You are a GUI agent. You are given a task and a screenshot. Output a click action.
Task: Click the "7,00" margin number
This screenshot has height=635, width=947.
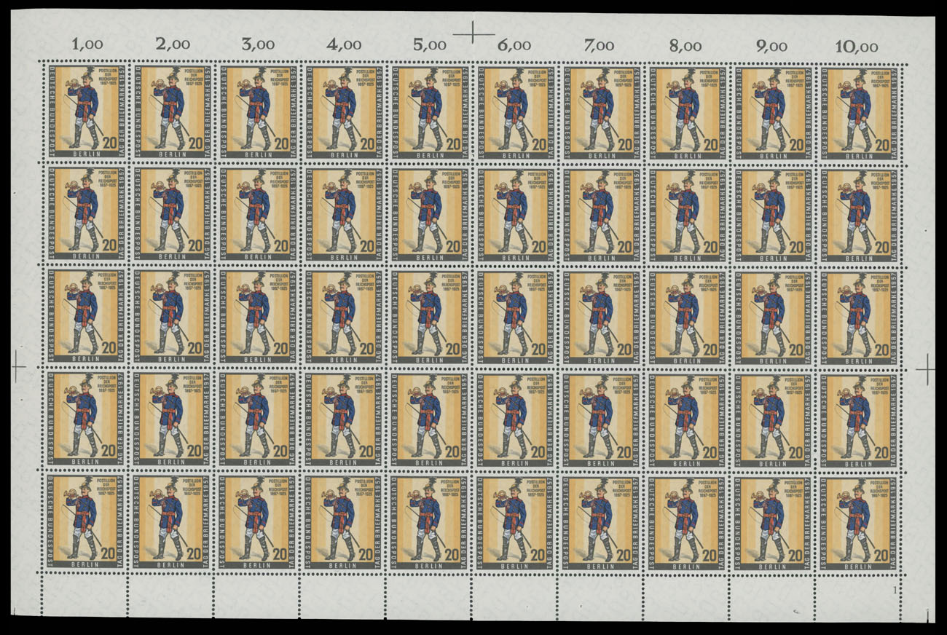pyautogui.click(x=600, y=47)
